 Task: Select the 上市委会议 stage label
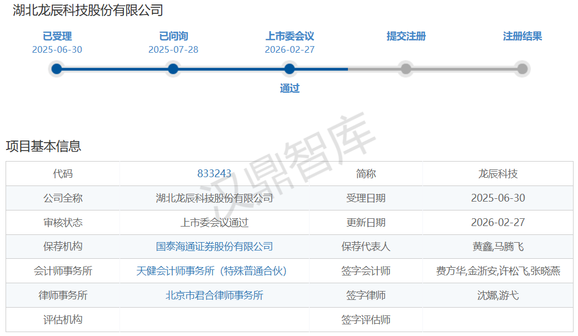click(x=290, y=37)
